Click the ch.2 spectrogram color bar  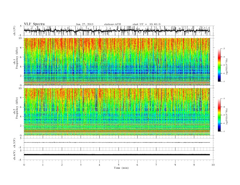click(219, 115)
